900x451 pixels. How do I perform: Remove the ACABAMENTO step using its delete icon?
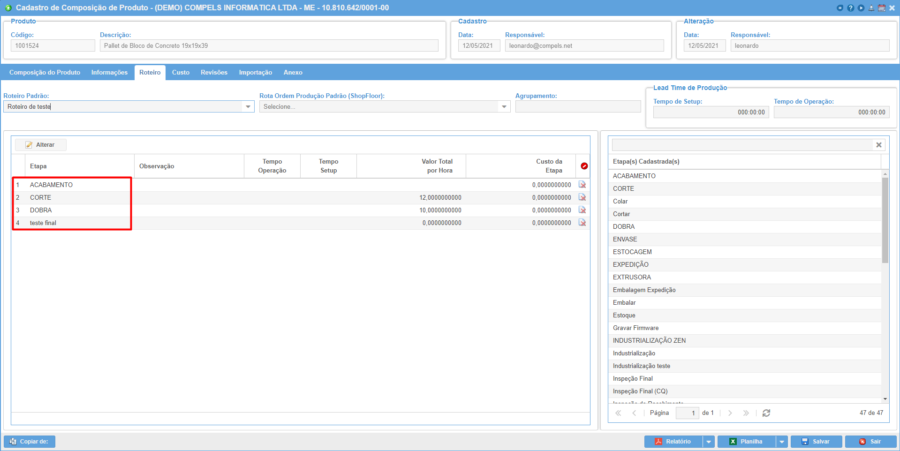[x=582, y=185]
